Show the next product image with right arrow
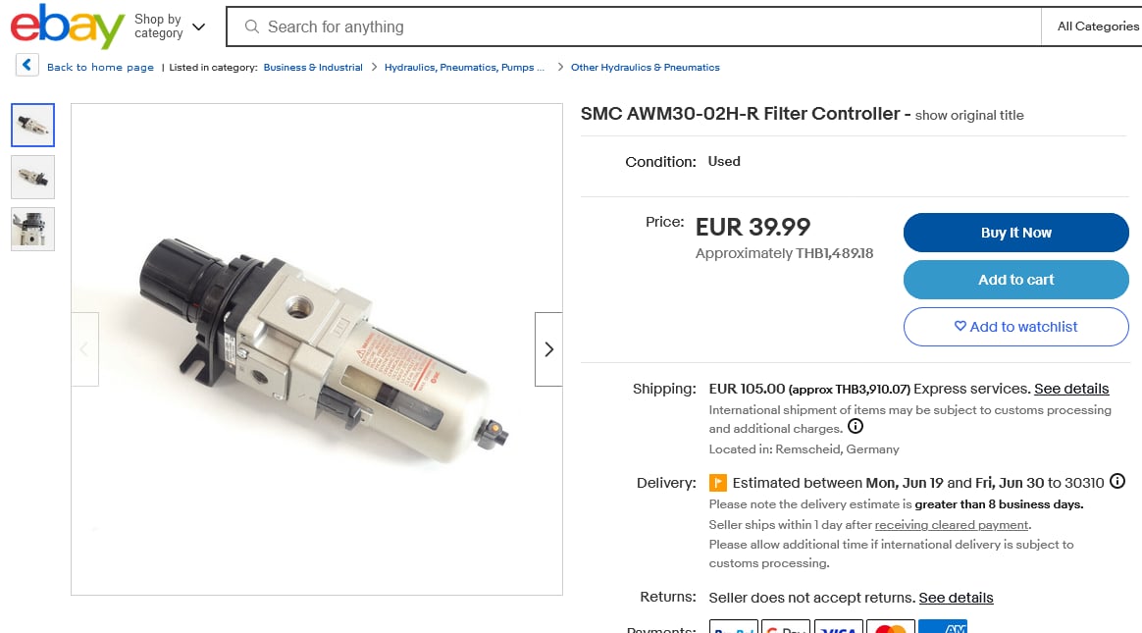Image resolution: width=1142 pixels, height=633 pixels. click(x=547, y=348)
